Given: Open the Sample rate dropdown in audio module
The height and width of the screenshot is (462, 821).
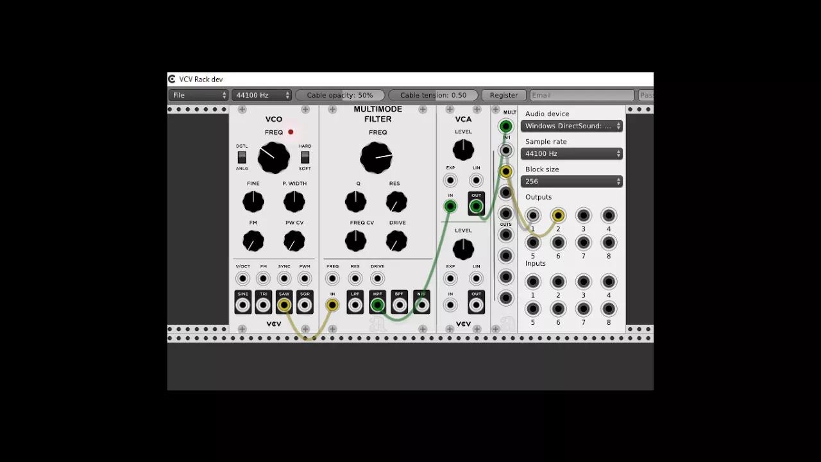Looking at the screenshot, I should tap(571, 153).
